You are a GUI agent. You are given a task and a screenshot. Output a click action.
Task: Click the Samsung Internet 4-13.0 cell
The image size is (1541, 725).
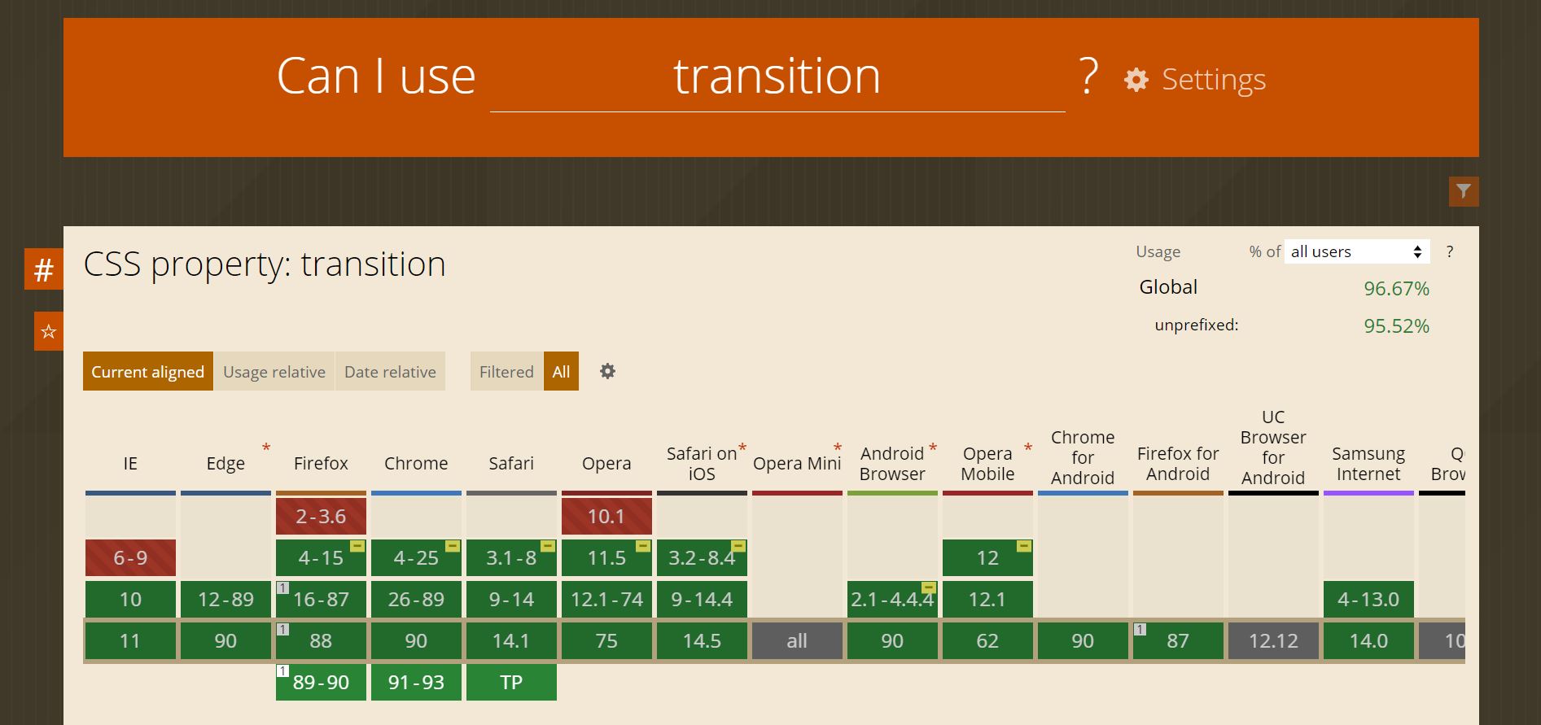tap(1368, 599)
